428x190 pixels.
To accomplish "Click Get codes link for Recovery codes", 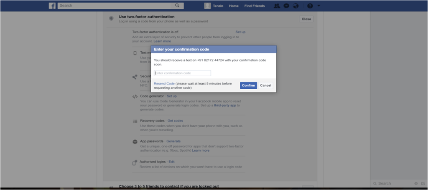I will pyautogui.click(x=175, y=120).
